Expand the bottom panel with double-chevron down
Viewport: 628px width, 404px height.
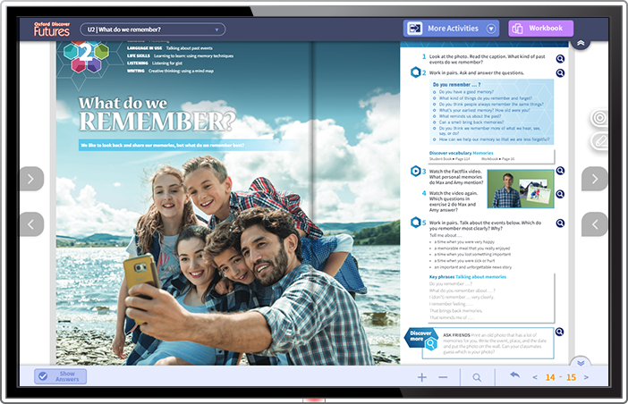tap(581, 362)
